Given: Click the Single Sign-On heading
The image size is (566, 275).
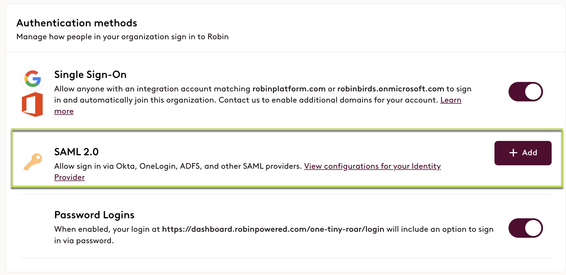Looking at the screenshot, I should 91,74.
